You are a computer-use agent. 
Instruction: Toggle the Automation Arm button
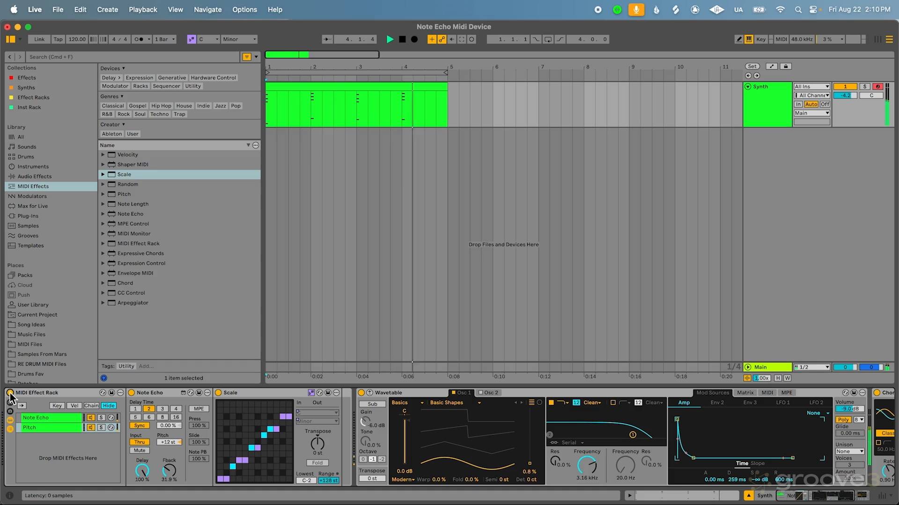(442, 39)
